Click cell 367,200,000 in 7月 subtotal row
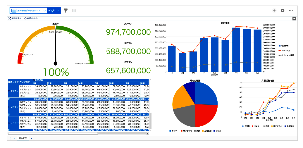The height and width of the screenshot is (148, 303). 133,99
